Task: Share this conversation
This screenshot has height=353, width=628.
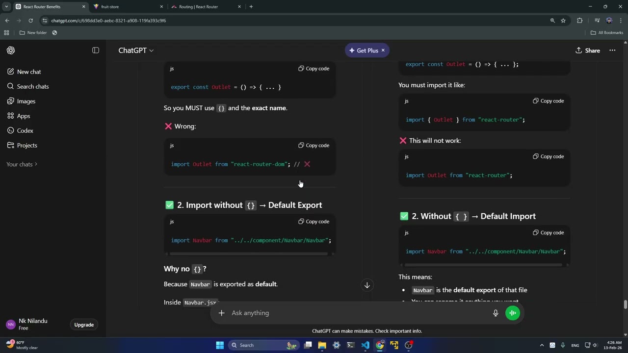Action: (588, 50)
